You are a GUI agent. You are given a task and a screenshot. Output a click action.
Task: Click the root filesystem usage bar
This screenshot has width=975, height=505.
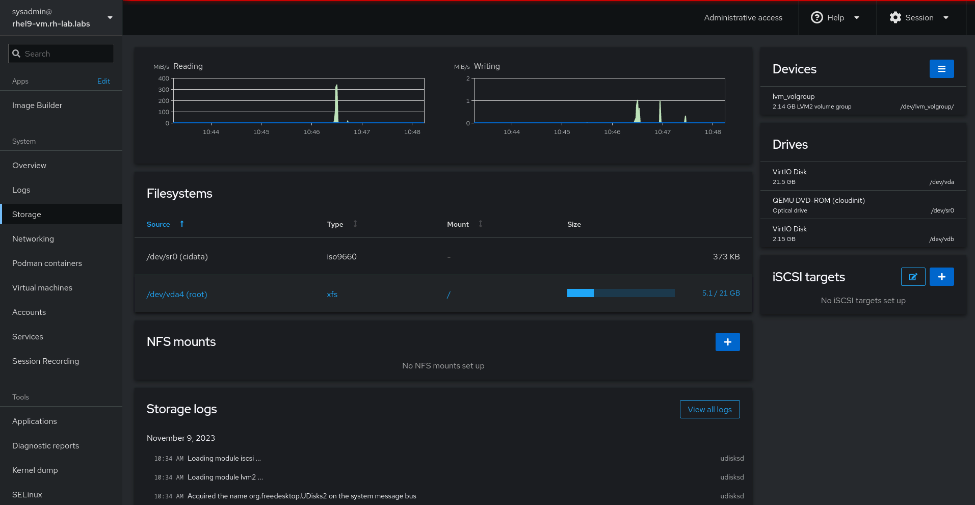pyautogui.click(x=620, y=293)
